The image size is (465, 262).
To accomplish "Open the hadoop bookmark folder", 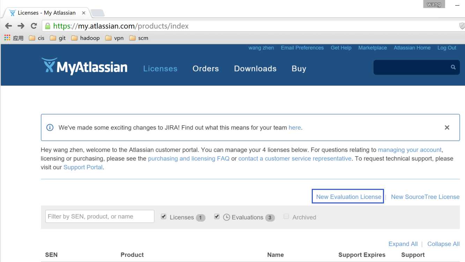I will coord(86,38).
